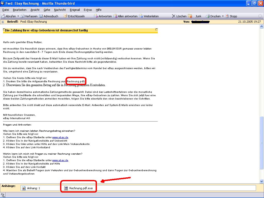Viewport: 264px width, 198px height.
Task: Maximize or restore the Thunderbird window
Action: click(254, 3)
